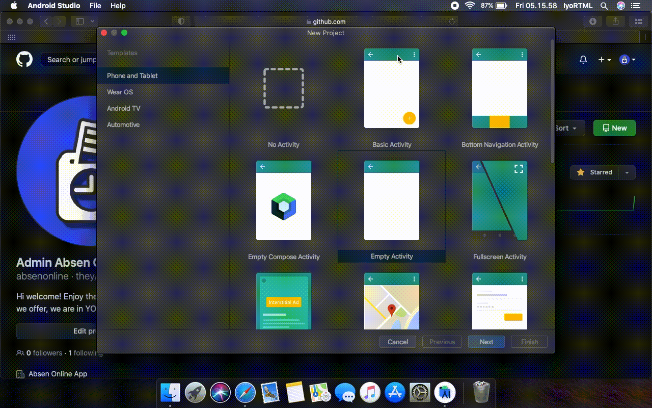
Task: Click the Previous button
Action: [442, 342]
